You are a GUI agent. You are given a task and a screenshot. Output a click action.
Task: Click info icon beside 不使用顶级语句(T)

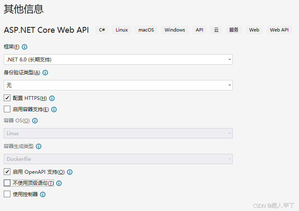pyautogui.click(x=59, y=183)
